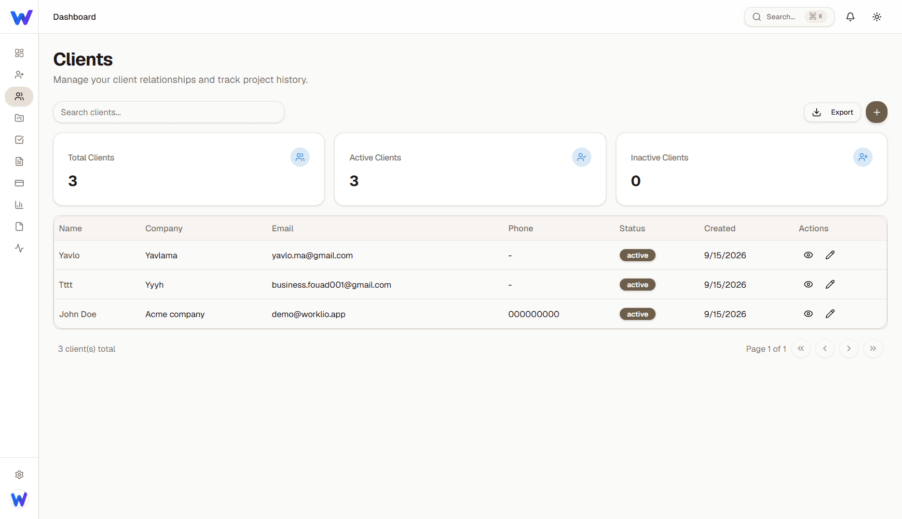
Task: View Yavlo client details eye icon
Action: pyautogui.click(x=808, y=255)
